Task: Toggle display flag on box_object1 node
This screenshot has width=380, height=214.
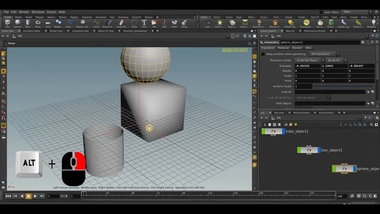Action: 319,150
